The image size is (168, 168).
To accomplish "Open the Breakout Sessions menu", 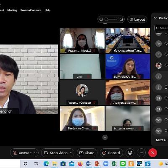I will [31, 10].
